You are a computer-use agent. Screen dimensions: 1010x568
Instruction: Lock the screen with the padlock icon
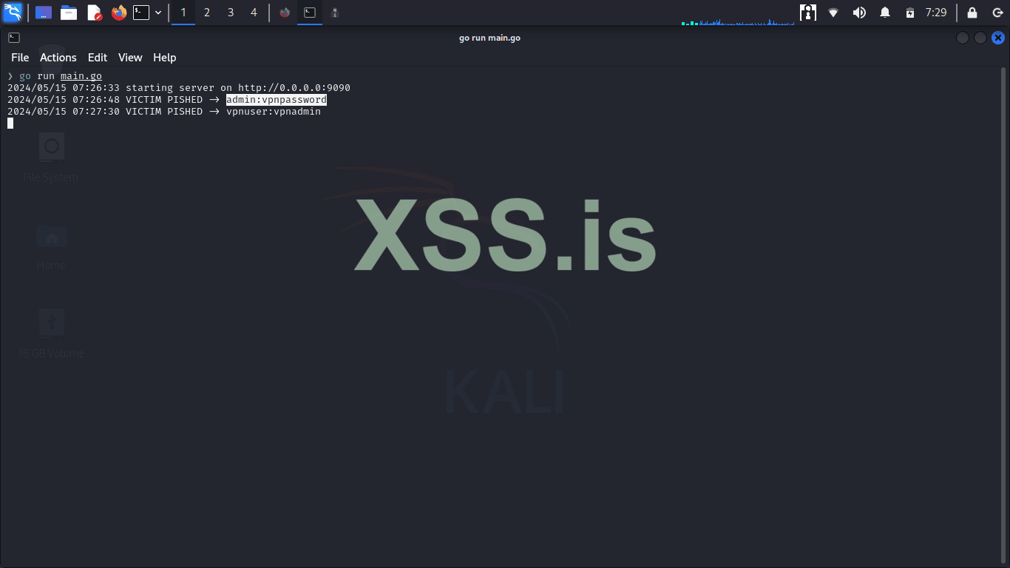coord(972,13)
